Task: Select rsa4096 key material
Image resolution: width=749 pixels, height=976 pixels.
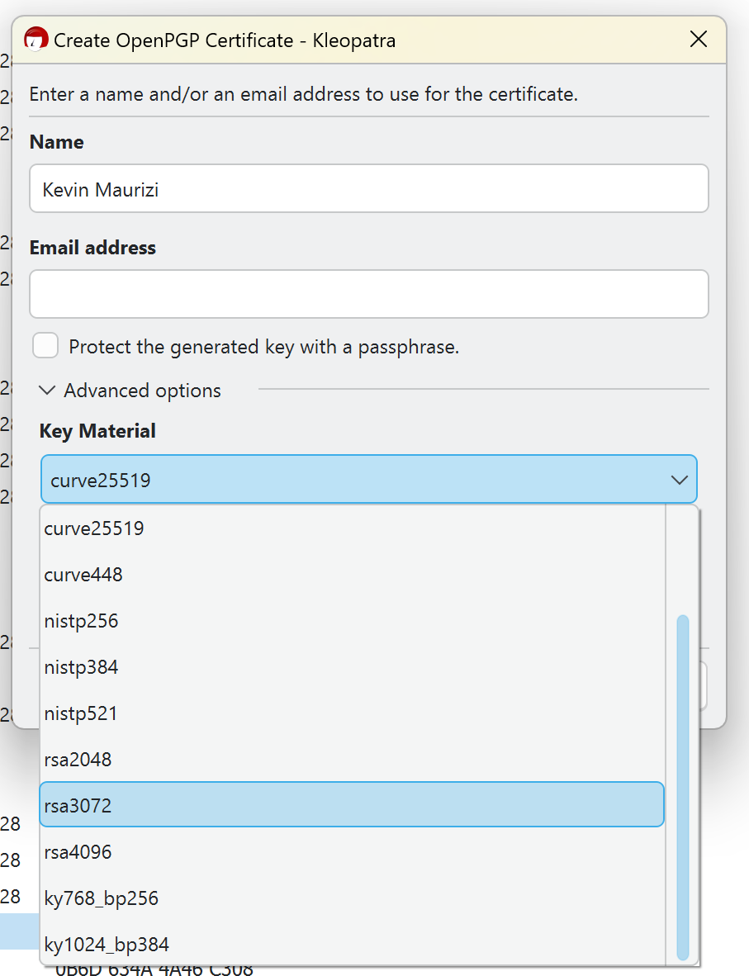Action: [x=78, y=852]
